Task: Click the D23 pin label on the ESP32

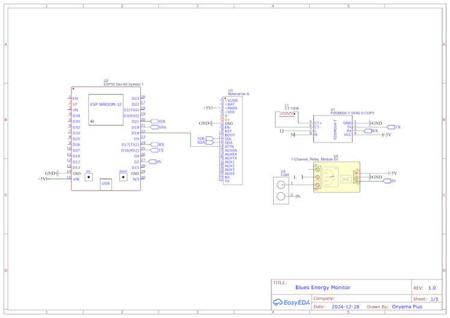Action: click(x=135, y=99)
